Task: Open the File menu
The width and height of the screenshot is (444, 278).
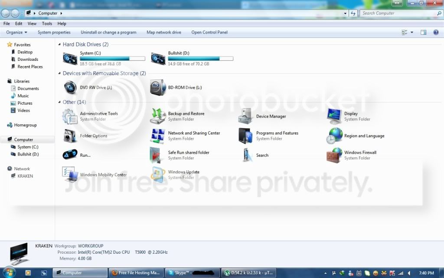Action: tap(7, 23)
